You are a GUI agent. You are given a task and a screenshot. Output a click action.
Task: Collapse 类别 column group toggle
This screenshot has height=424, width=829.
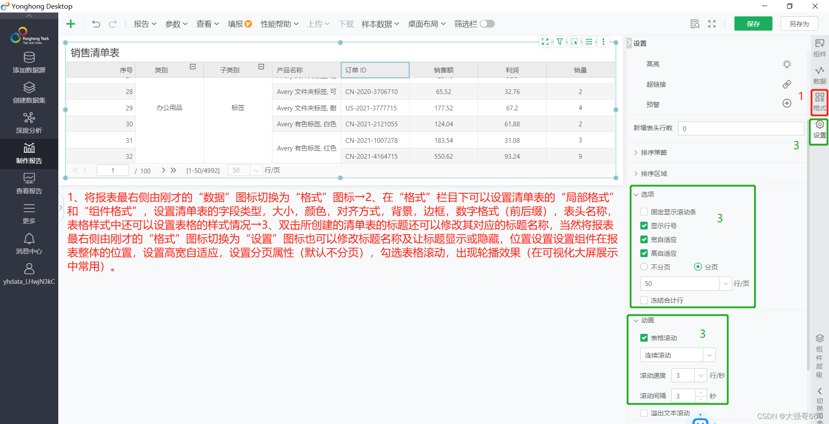(193, 67)
